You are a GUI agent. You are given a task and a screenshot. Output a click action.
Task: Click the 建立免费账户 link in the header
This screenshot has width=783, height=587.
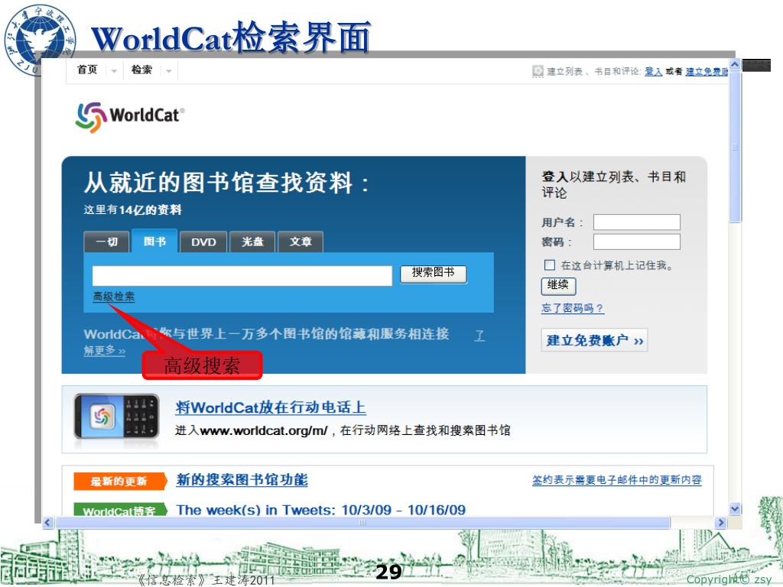(706, 71)
